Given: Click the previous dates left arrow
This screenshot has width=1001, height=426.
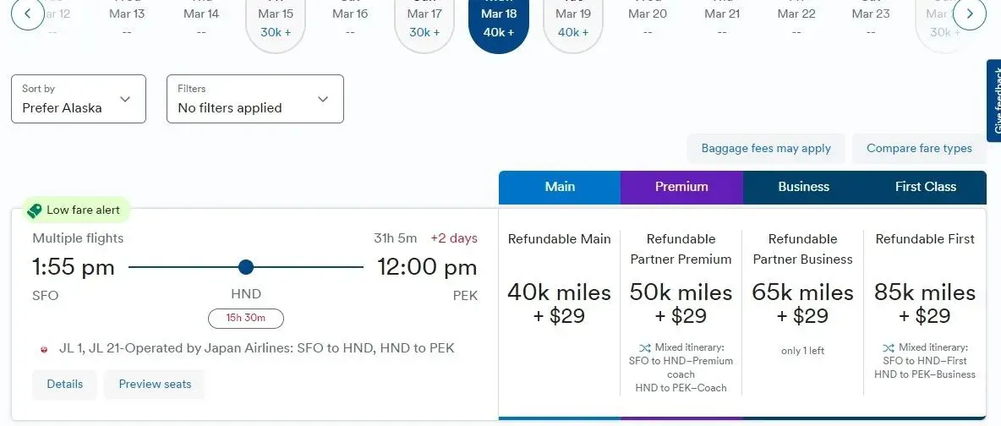Looking at the screenshot, I should 28,14.
